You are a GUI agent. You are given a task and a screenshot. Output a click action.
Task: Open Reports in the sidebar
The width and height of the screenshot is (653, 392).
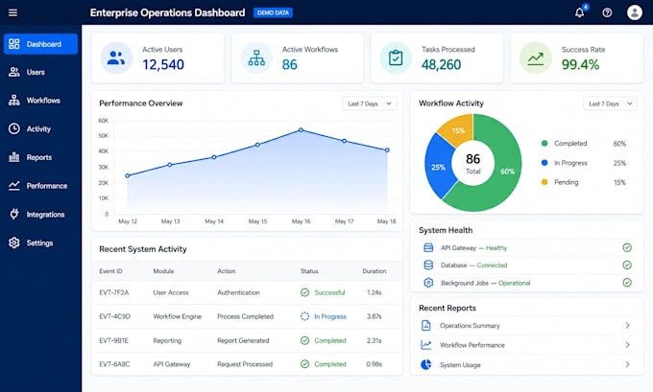(x=40, y=157)
